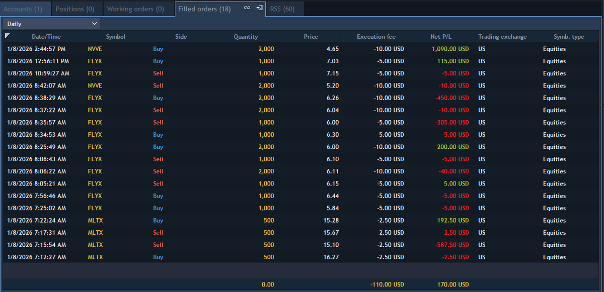Select the 1/8/2026 8:37:22 AM timestamp
604x292 pixels.
37,110
